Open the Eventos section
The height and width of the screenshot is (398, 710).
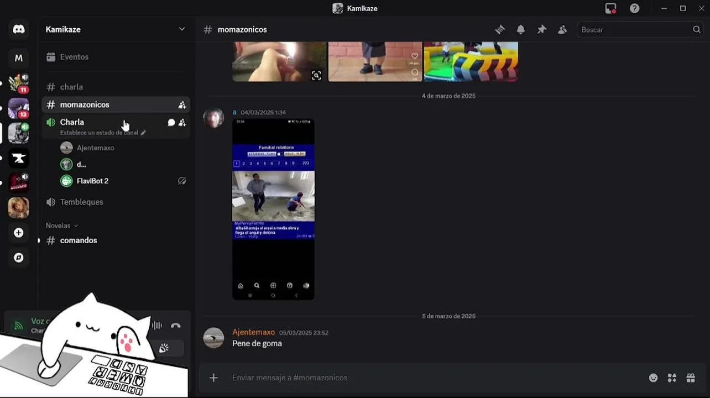[116, 57]
